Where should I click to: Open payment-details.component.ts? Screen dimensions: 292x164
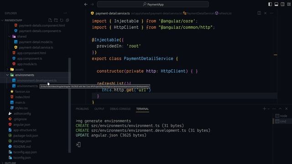coord(40,31)
